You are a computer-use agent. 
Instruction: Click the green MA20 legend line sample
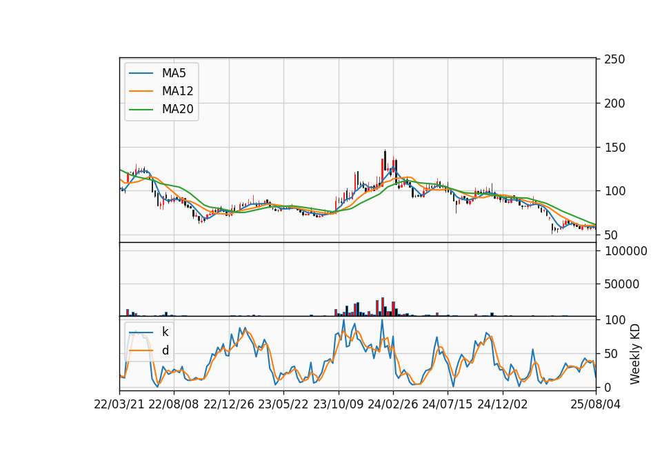click(141, 109)
